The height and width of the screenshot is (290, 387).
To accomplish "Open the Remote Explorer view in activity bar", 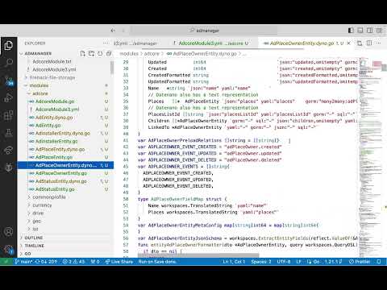I will click(x=8, y=150).
